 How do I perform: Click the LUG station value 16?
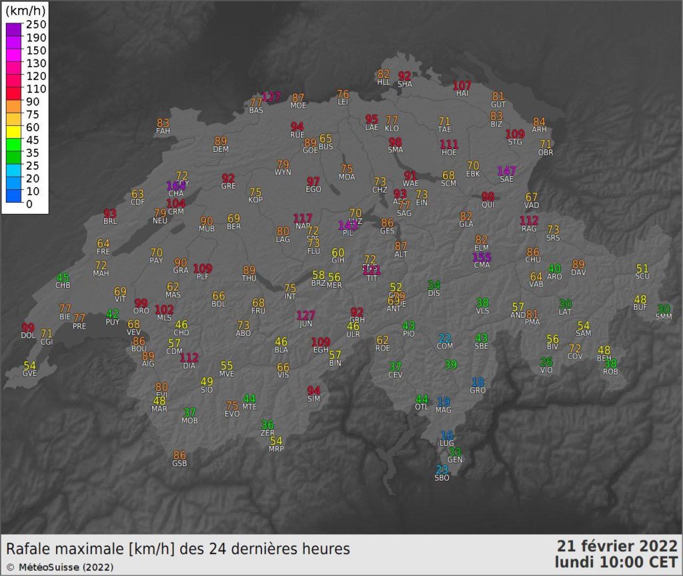[x=447, y=436]
